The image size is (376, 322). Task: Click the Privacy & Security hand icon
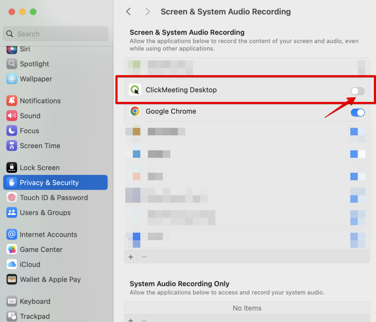[x=11, y=183]
